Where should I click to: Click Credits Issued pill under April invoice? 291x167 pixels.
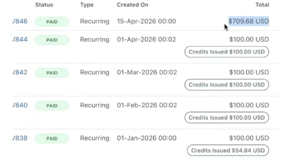coord(227,52)
